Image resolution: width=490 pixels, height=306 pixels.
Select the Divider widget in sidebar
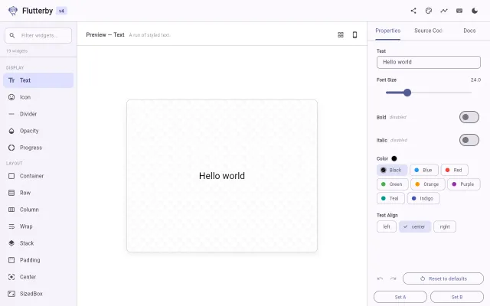38,114
